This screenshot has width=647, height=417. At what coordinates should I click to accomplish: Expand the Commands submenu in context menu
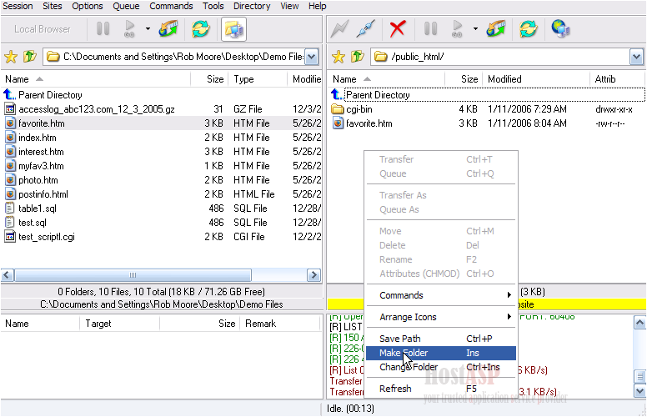click(442, 295)
